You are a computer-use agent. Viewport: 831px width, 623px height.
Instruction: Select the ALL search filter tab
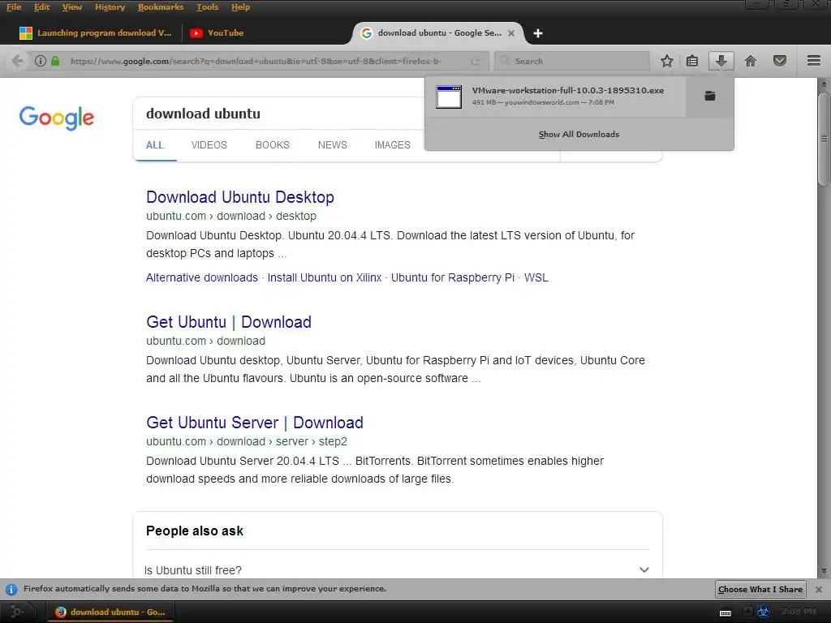click(155, 145)
